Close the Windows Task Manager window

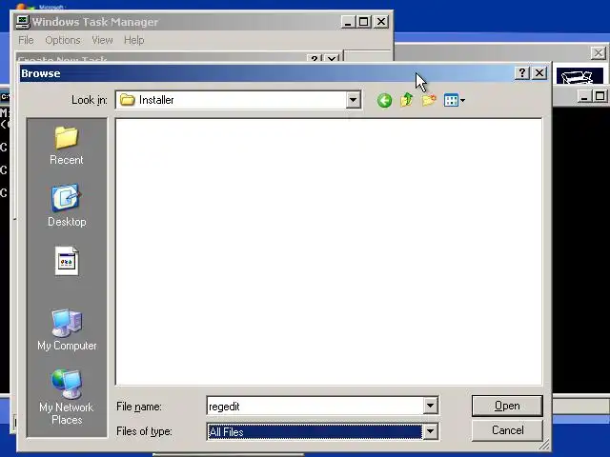point(381,22)
